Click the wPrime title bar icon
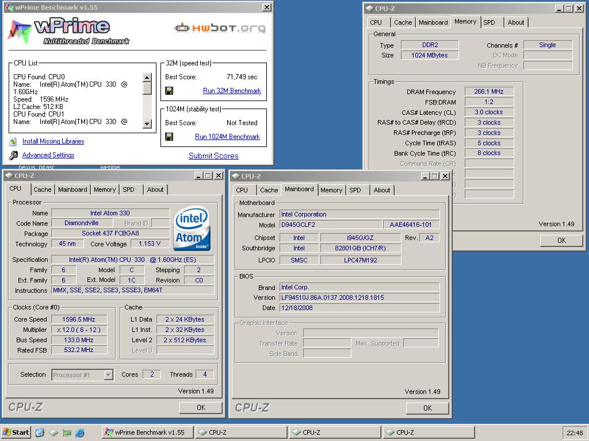Viewport: 589px width, 441px height. [9, 7]
